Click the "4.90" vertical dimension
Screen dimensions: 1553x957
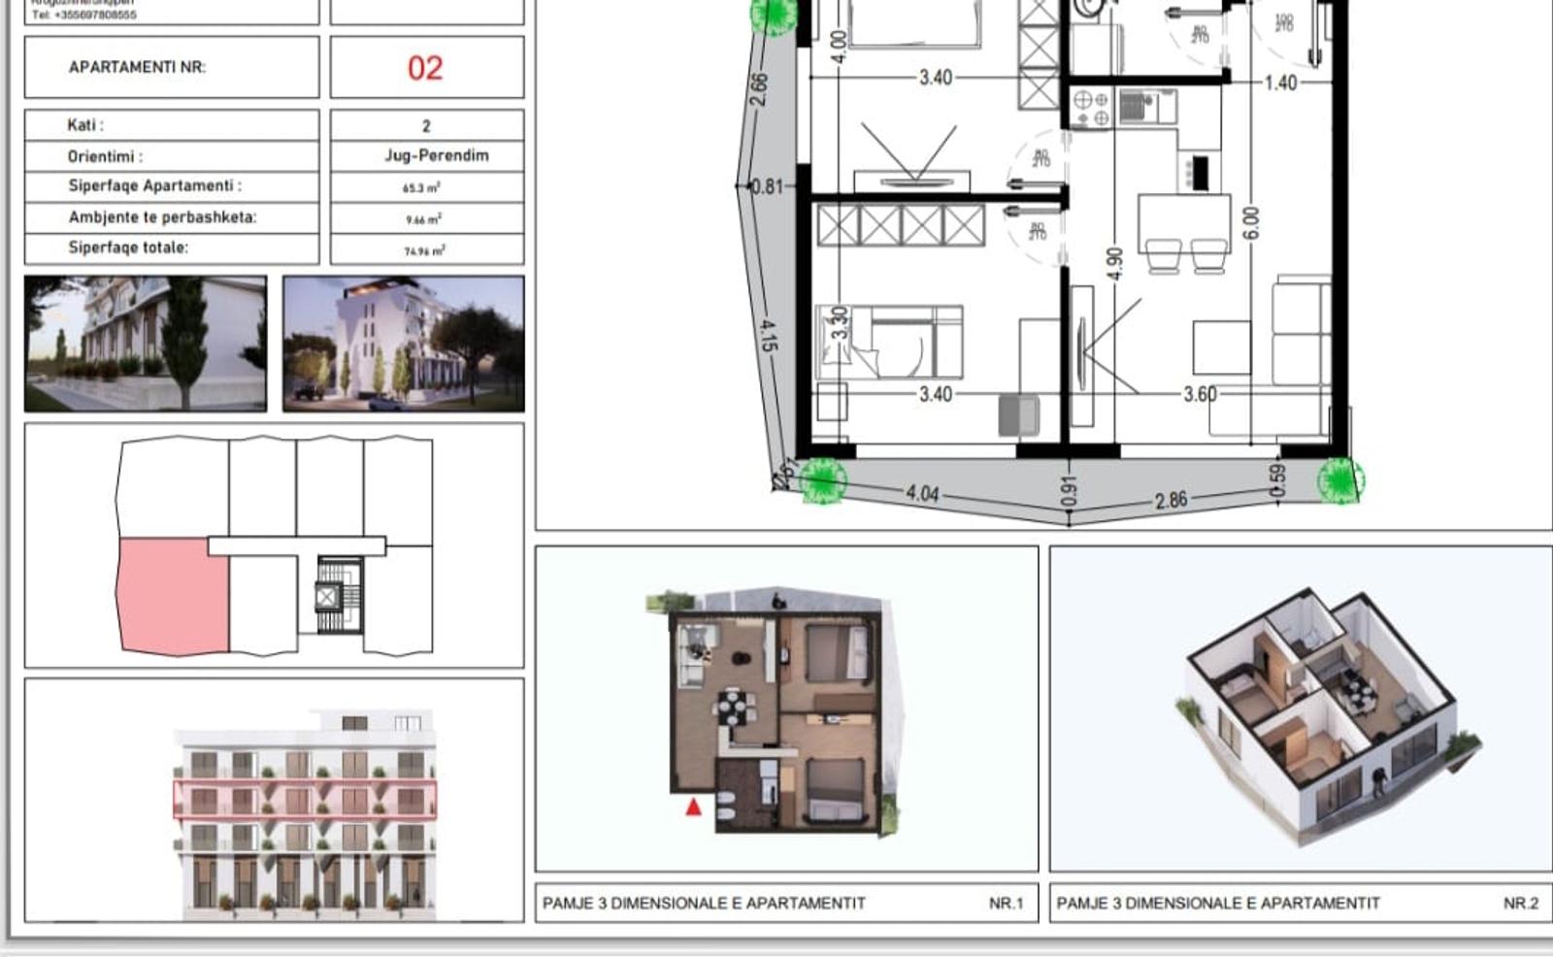point(1114,263)
